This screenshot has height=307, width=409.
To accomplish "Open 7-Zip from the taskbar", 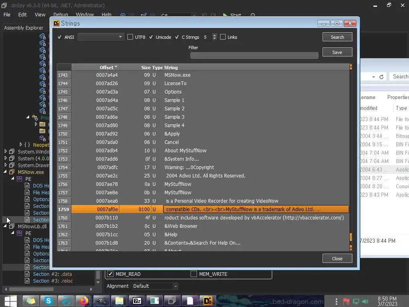I will click(137, 301).
